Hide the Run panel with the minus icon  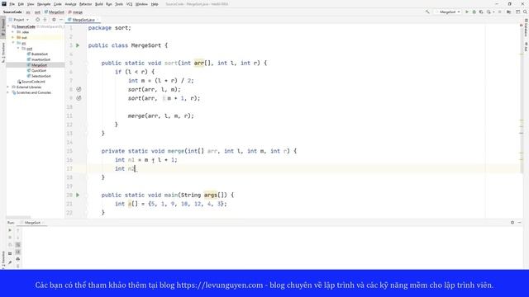coord(520,223)
